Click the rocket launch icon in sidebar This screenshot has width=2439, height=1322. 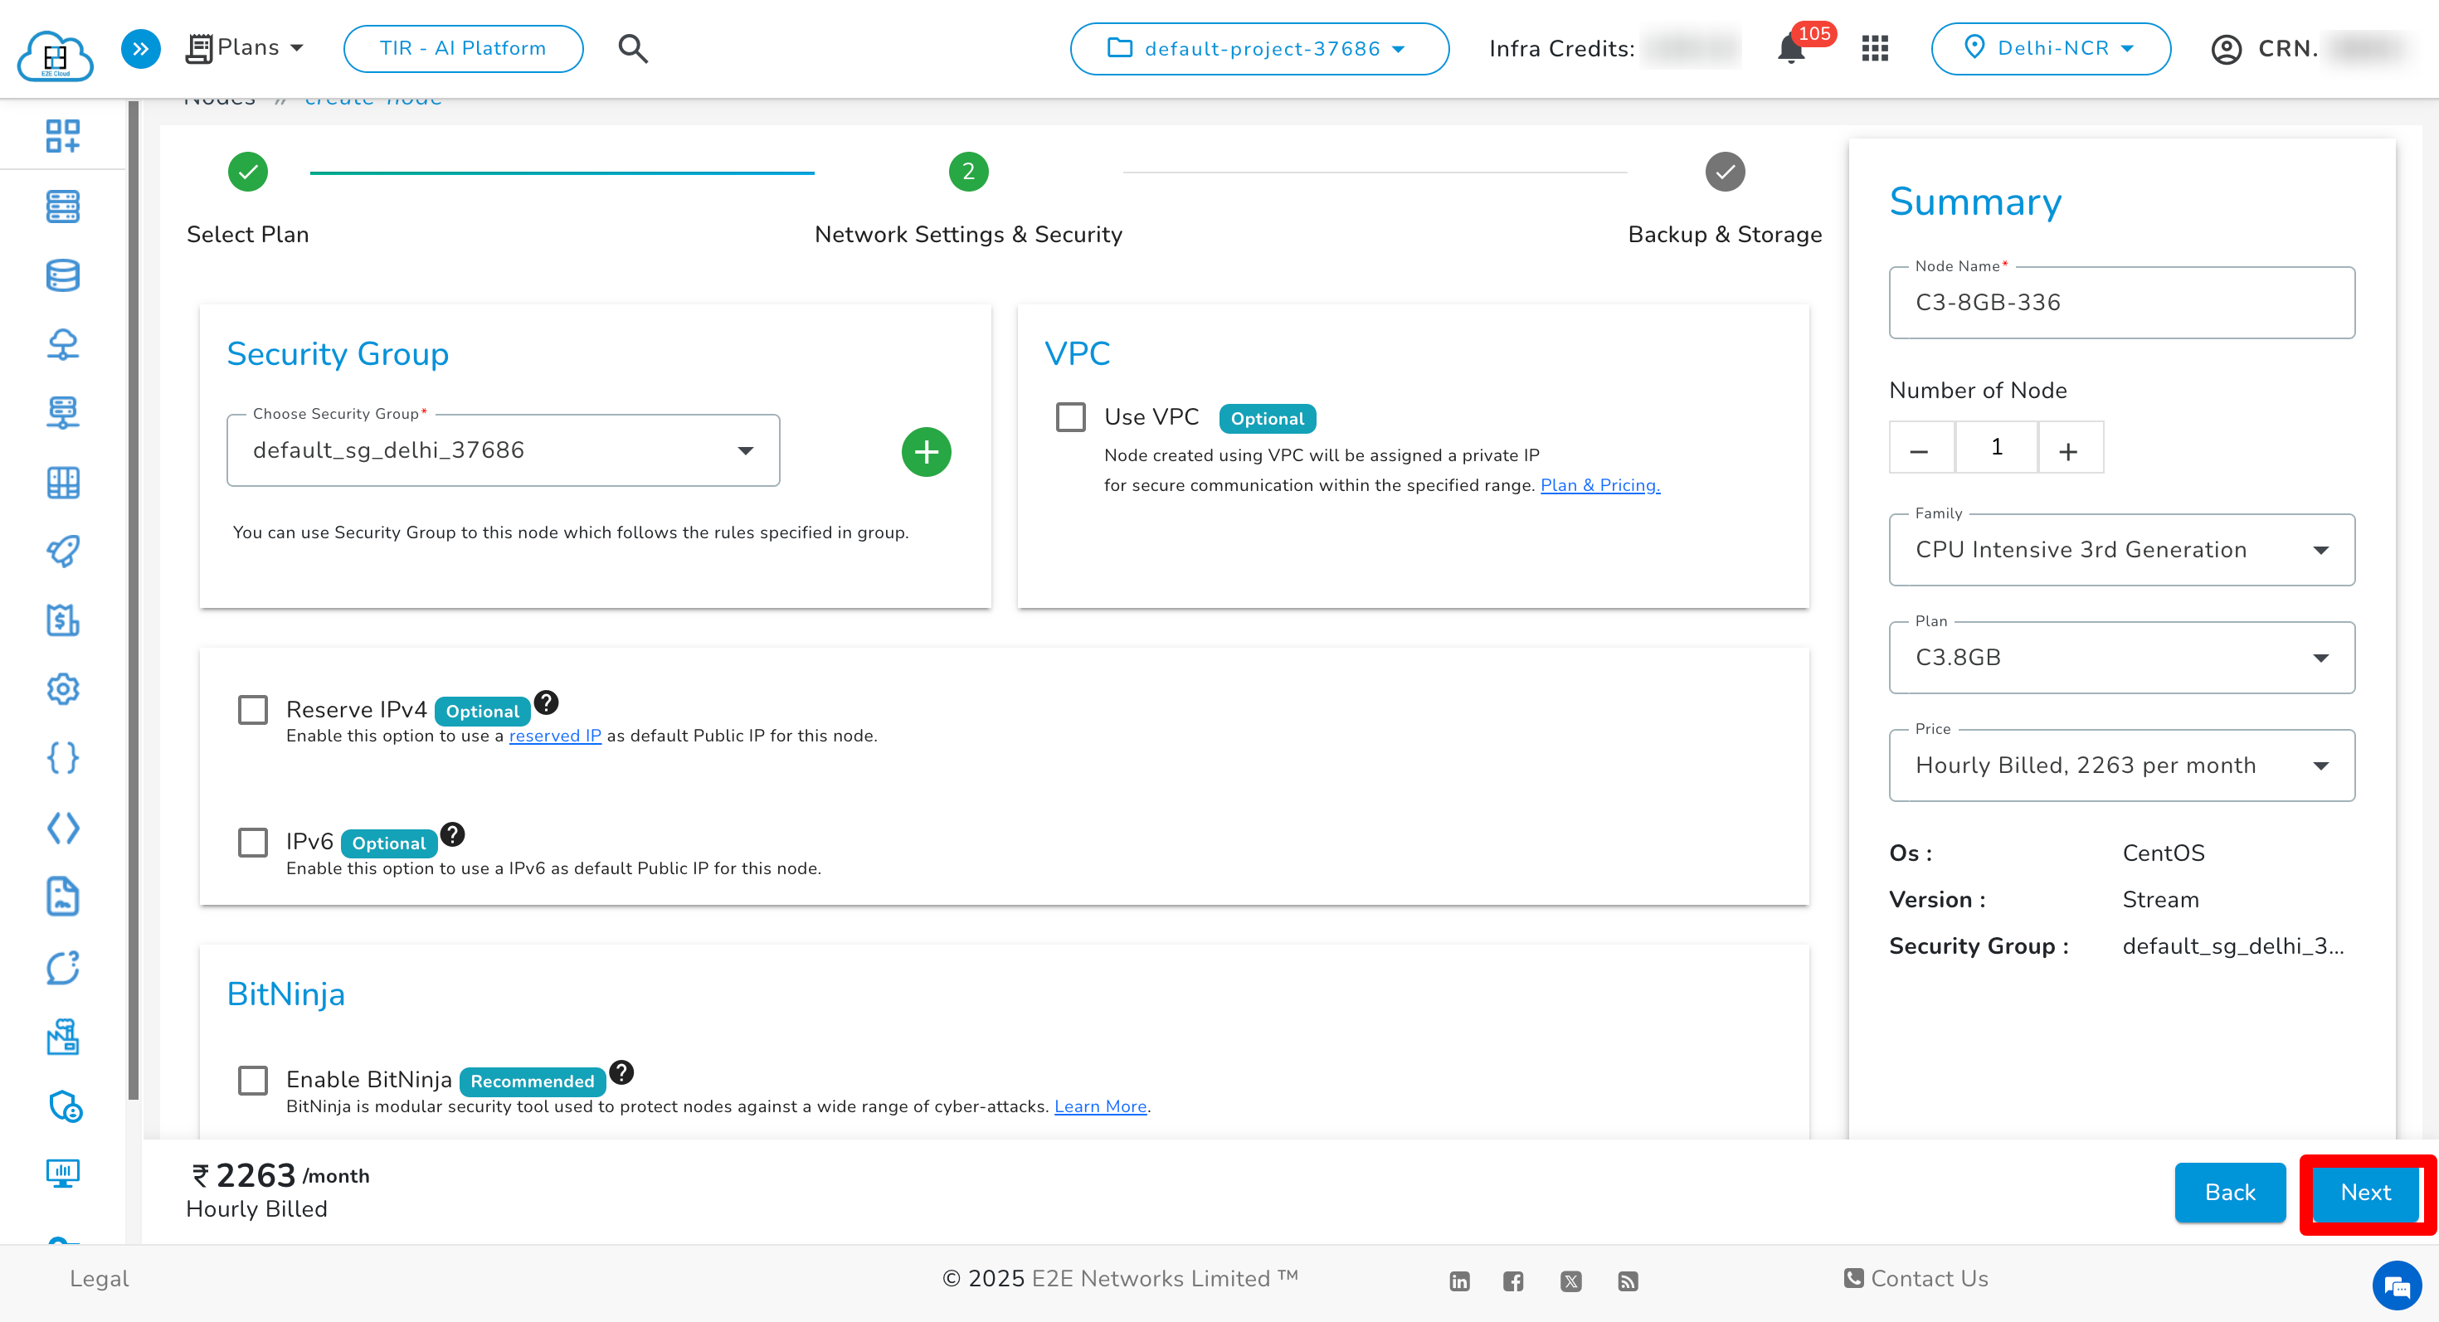pyautogui.click(x=62, y=552)
